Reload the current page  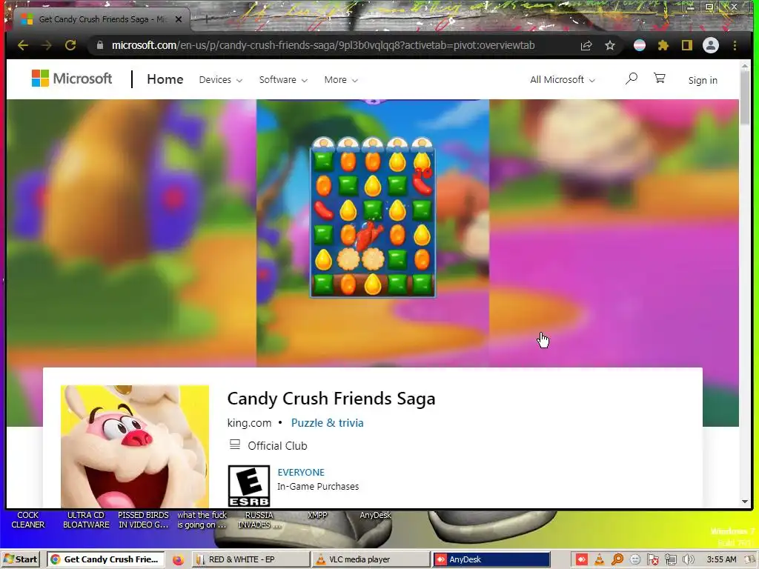click(70, 45)
